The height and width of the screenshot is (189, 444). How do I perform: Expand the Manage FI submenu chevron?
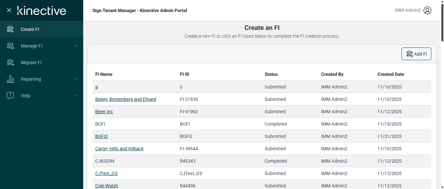click(76, 46)
